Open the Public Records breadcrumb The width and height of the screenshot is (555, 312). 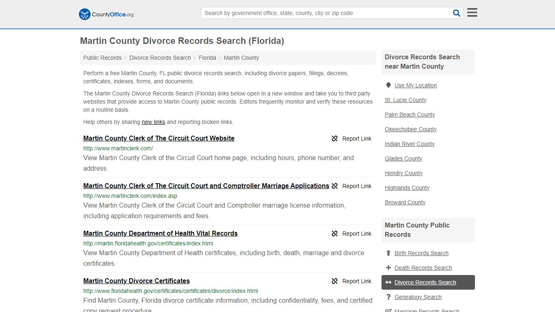click(x=102, y=58)
